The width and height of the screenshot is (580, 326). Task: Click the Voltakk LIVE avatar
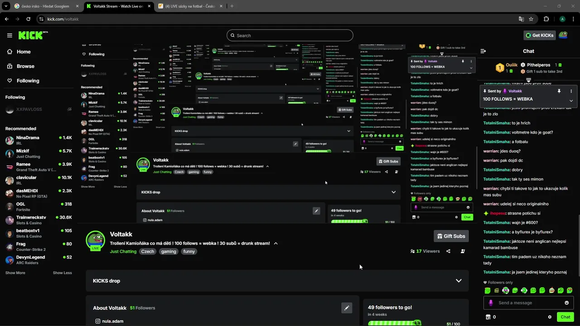[96, 240]
